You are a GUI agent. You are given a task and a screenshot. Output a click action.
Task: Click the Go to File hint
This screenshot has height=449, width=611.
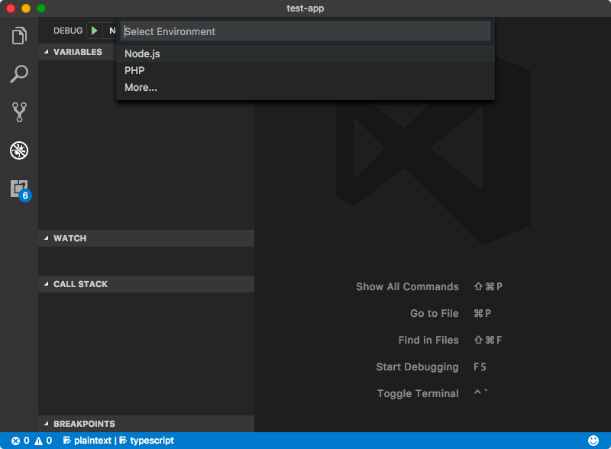coord(435,313)
